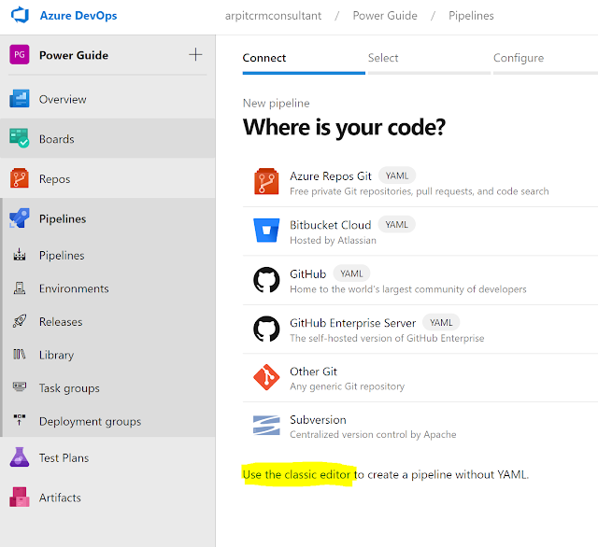Click the GitHub Enterprise Server icon
This screenshot has width=598, height=547.
click(x=266, y=329)
